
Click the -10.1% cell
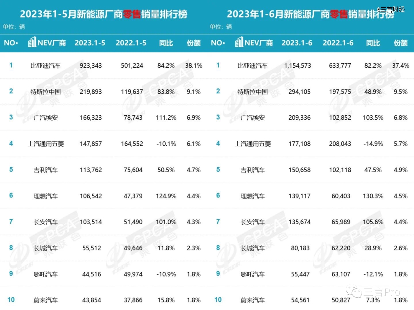pos(166,144)
